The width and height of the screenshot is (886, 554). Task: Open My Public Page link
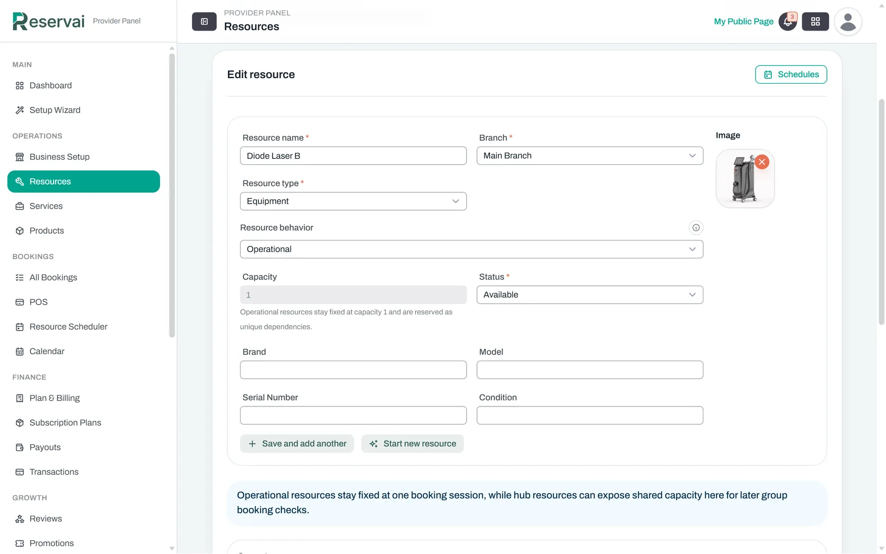743,22
